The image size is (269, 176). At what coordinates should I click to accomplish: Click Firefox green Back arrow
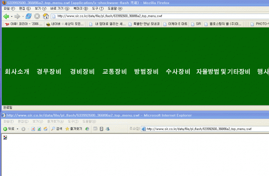[6, 17]
